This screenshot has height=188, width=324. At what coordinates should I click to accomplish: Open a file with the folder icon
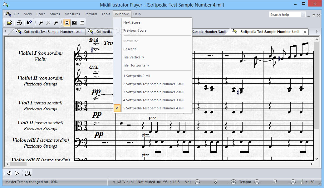tap(9, 23)
